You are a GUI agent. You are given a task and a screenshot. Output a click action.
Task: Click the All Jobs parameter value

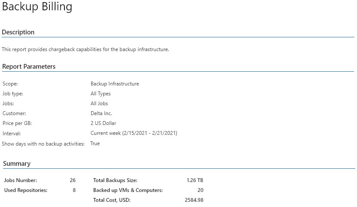(x=99, y=103)
